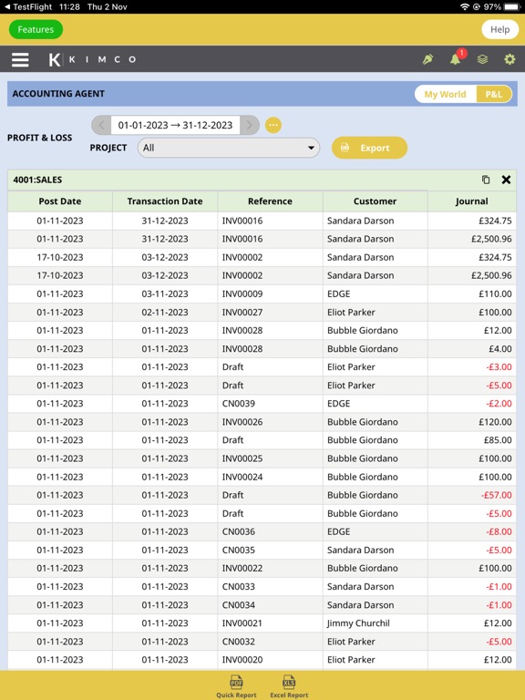Tap the green Features button
Screen dimensions: 525x700
coord(36,29)
